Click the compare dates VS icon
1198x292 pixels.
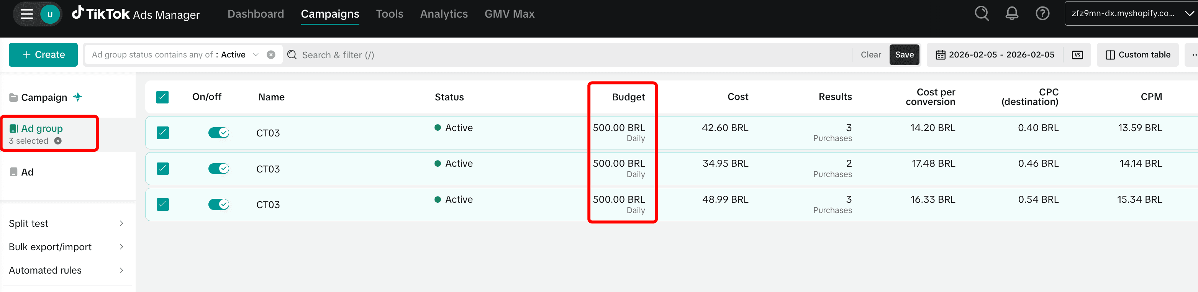click(1077, 55)
